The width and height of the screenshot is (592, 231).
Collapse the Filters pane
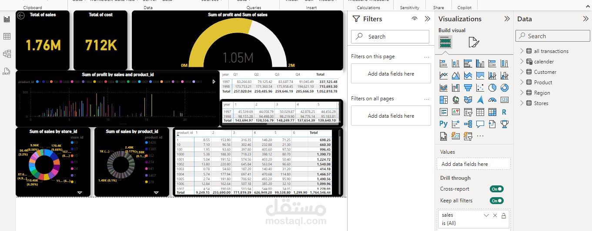pyautogui.click(x=427, y=19)
